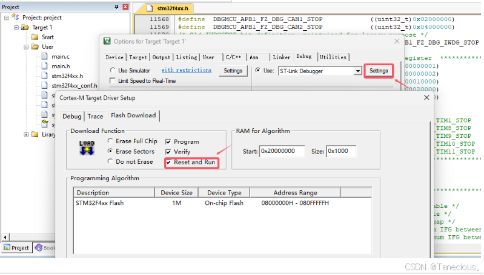Toggle the Verify checkbox
The image size is (484, 275).
tap(168, 152)
